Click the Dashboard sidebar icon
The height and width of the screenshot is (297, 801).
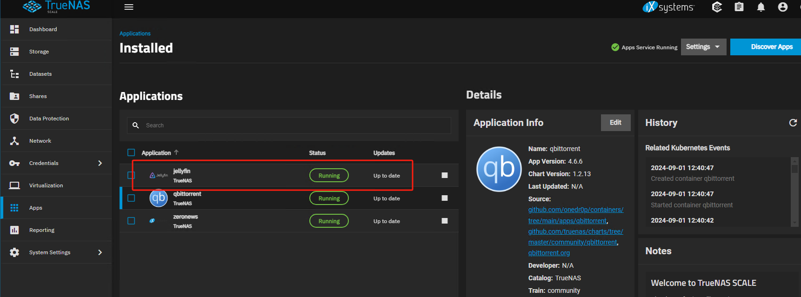tap(14, 29)
